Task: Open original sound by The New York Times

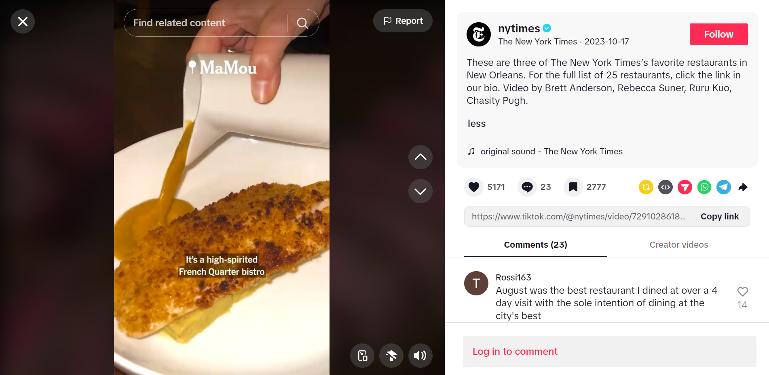Action: (551, 152)
